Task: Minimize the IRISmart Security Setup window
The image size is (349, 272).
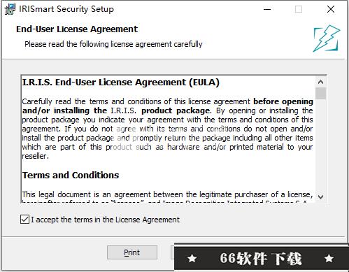Action: [267, 9]
